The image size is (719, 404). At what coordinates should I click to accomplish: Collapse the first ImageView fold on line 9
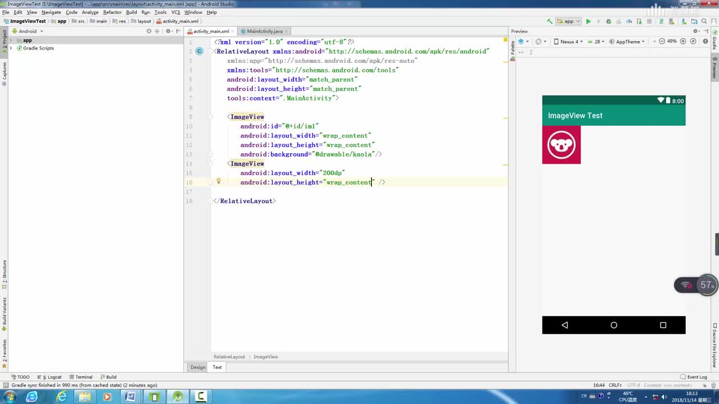pyautogui.click(x=211, y=117)
